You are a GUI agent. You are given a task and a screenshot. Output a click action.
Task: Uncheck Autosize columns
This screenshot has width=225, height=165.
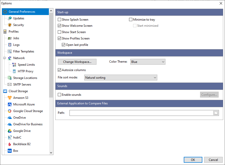pos(59,70)
